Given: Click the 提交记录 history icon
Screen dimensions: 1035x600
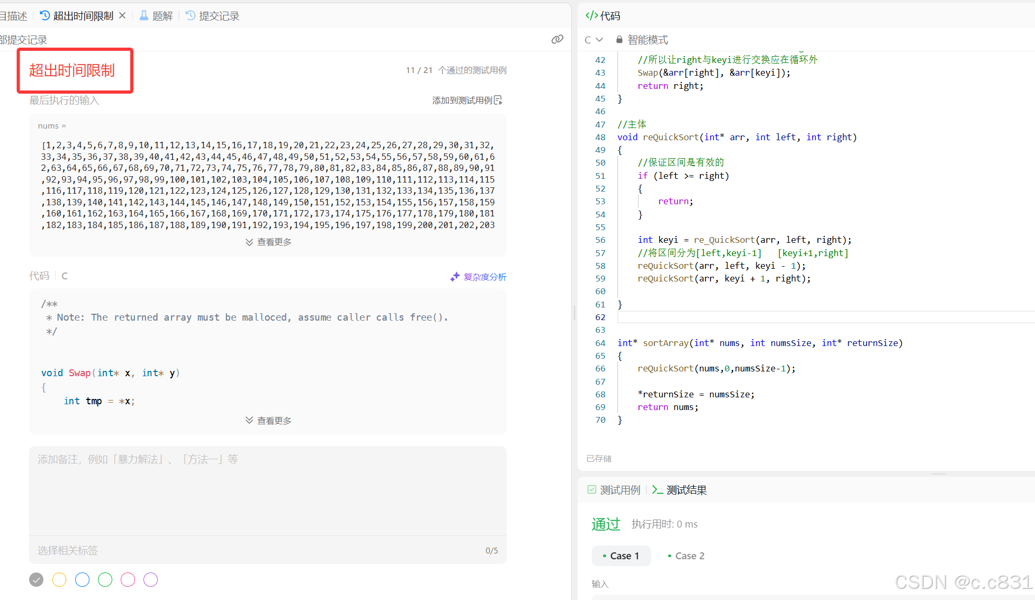Looking at the screenshot, I should tap(191, 15).
